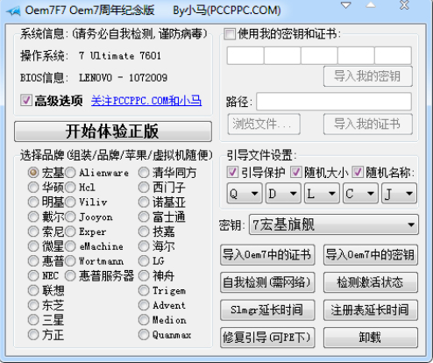433x363 pixels.
Task: Open the D letter dropdown
Action: pyautogui.click(x=283, y=194)
